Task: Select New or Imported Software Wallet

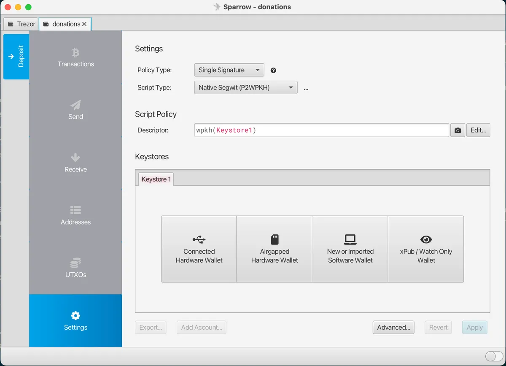Action: [350, 249]
